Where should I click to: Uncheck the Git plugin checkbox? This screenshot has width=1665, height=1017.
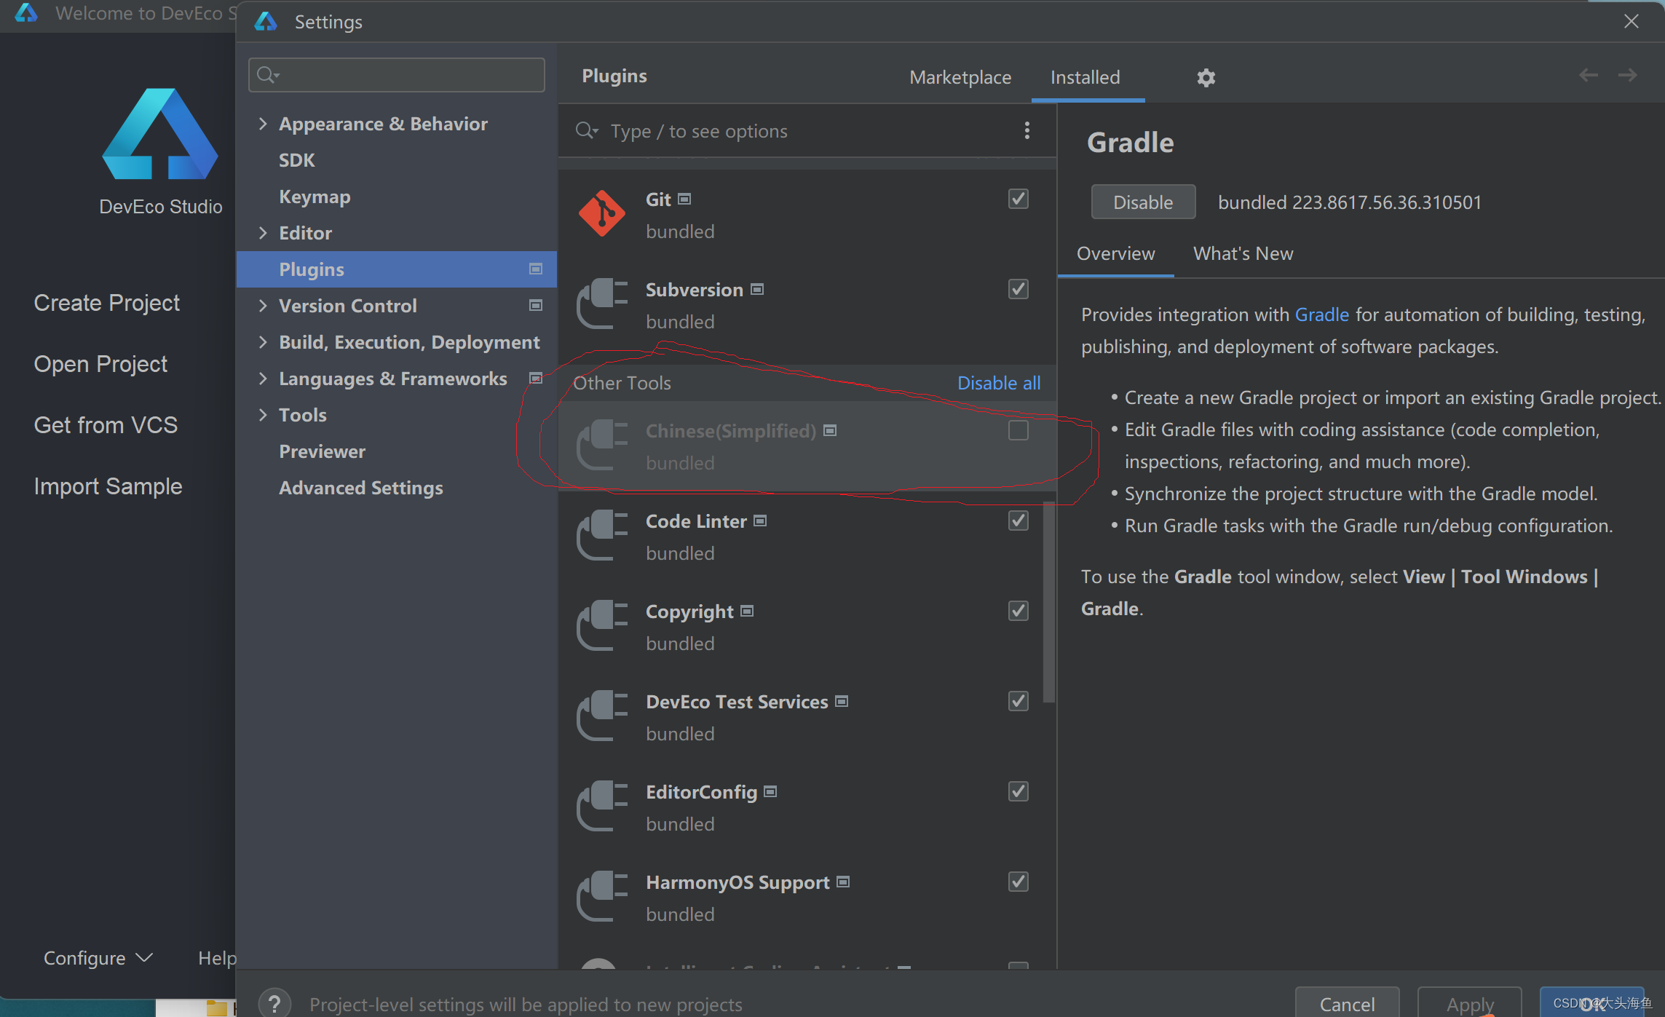click(x=1018, y=199)
